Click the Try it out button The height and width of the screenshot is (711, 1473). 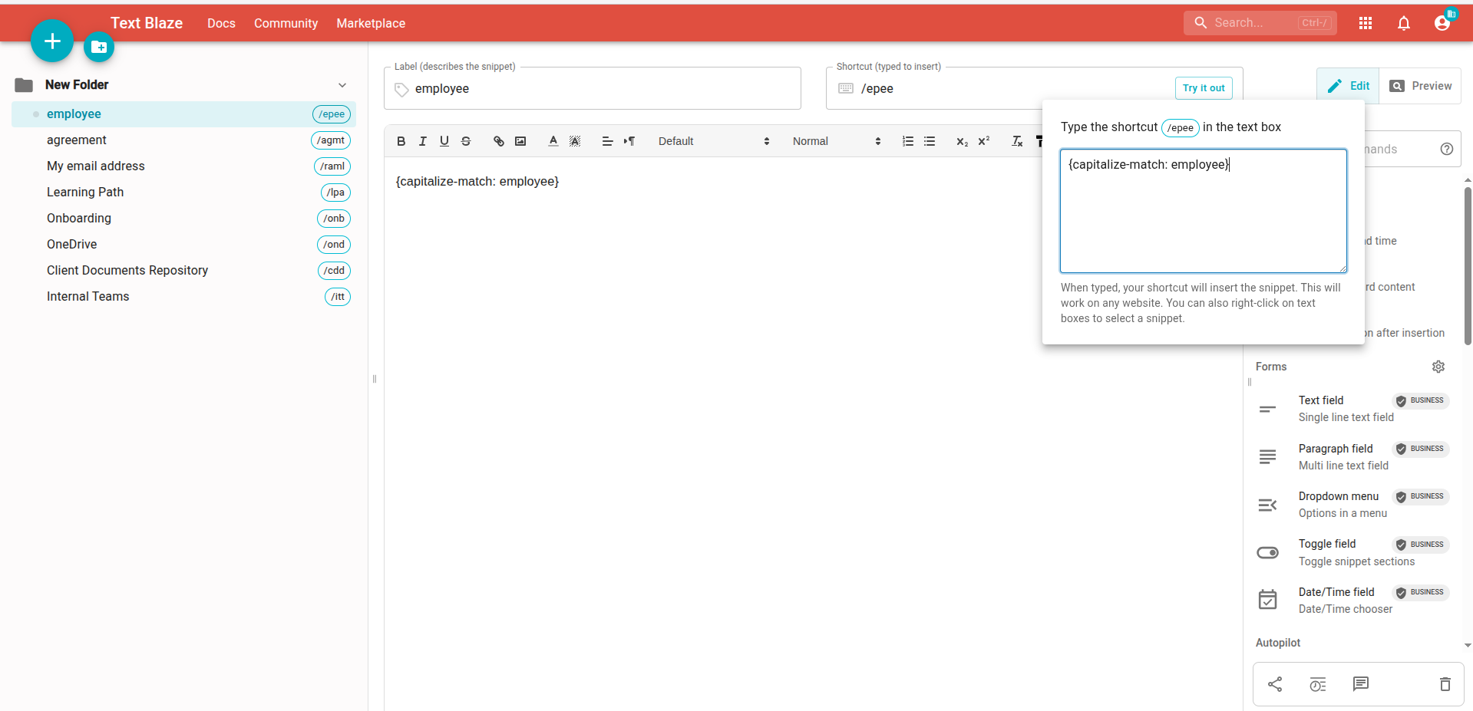[1204, 88]
